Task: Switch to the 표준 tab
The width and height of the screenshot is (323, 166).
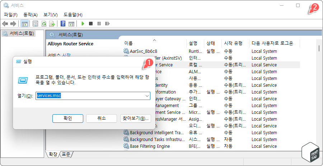Action: 66,154
